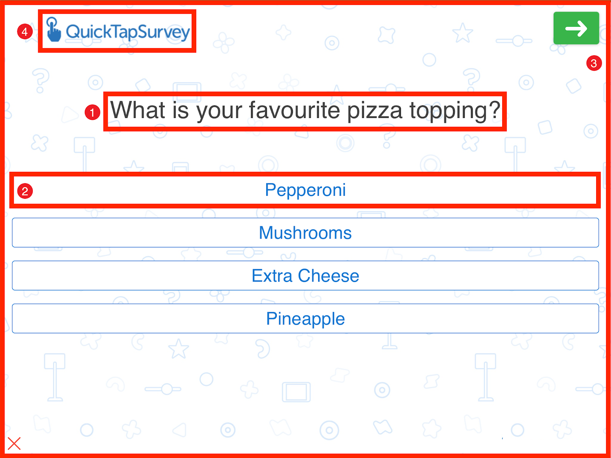Image resolution: width=611 pixels, height=458 pixels.
Task: Click the star doodle icon near the top right
Action: point(463,32)
